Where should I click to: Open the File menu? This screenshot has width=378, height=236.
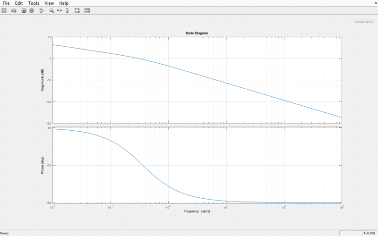tap(6, 3)
